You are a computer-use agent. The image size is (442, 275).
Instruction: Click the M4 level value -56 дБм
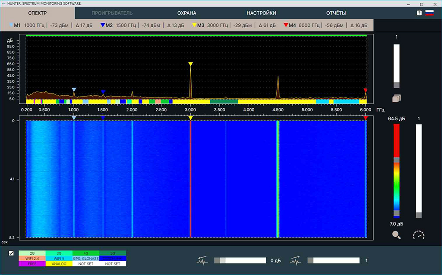(x=335, y=25)
